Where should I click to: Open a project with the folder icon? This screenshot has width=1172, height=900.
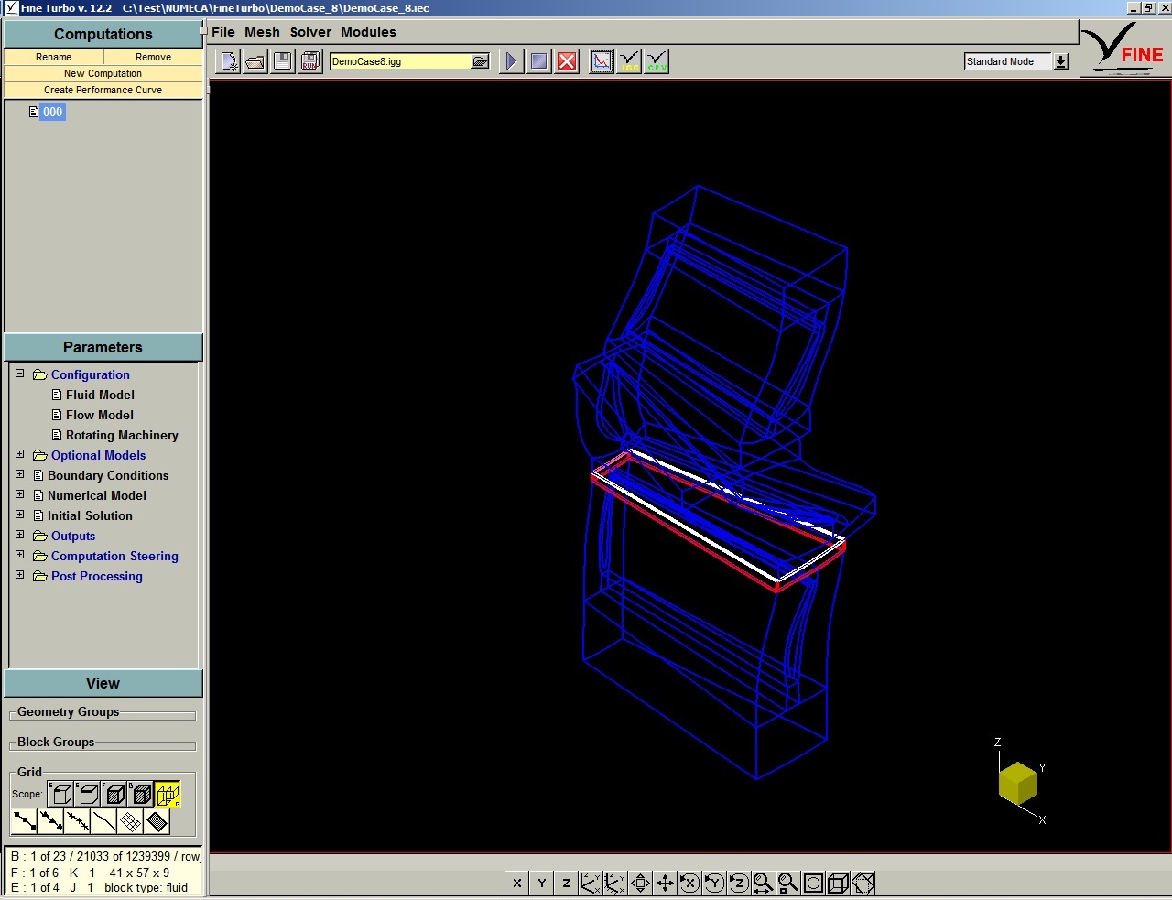pyautogui.click(x=255, y=61)
